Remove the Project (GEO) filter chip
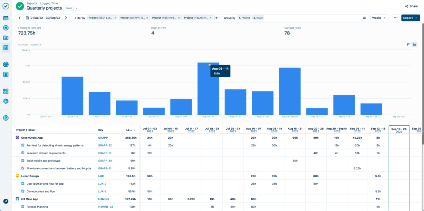The height and width of the screenshot is (211, 424). click(x=115, y=18)
